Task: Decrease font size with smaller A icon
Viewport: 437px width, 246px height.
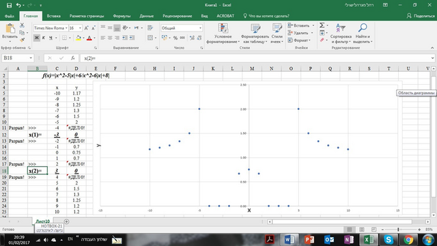Action: 94,28
